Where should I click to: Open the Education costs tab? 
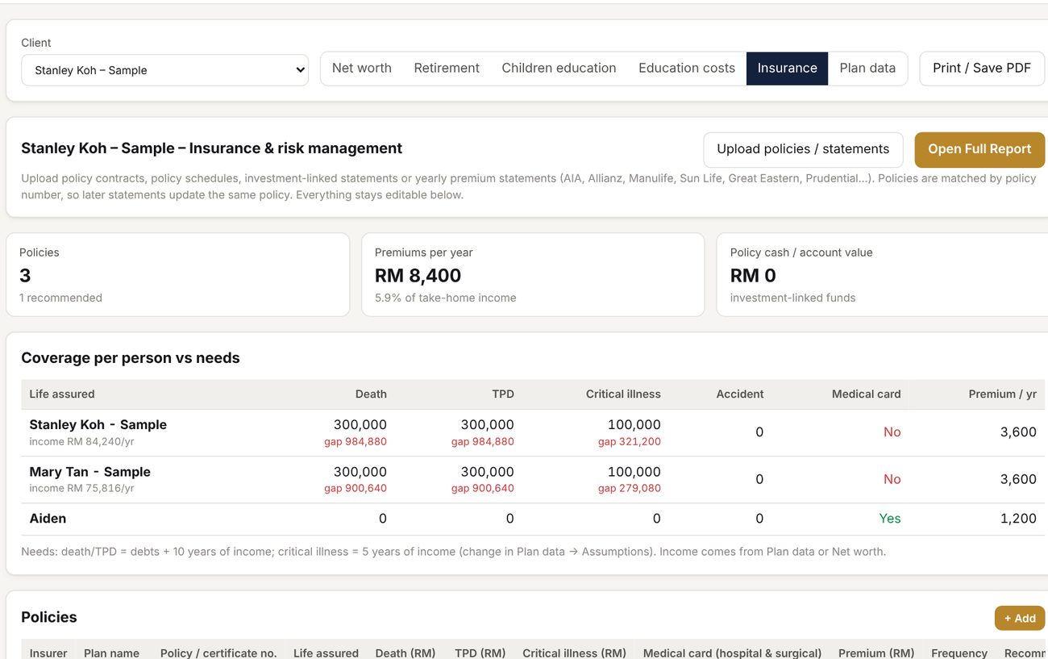pos(687,69)
